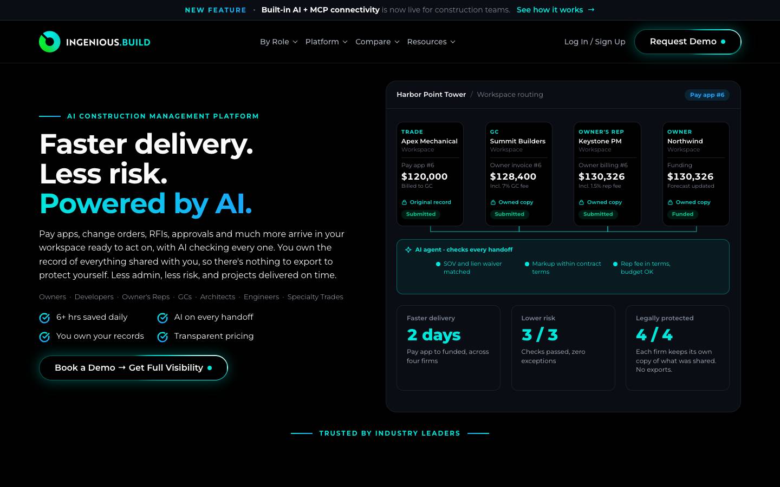Click the Request Demo button
Image resolution: width=780 pixels, height=487 pixels.
tap(687, 42)
